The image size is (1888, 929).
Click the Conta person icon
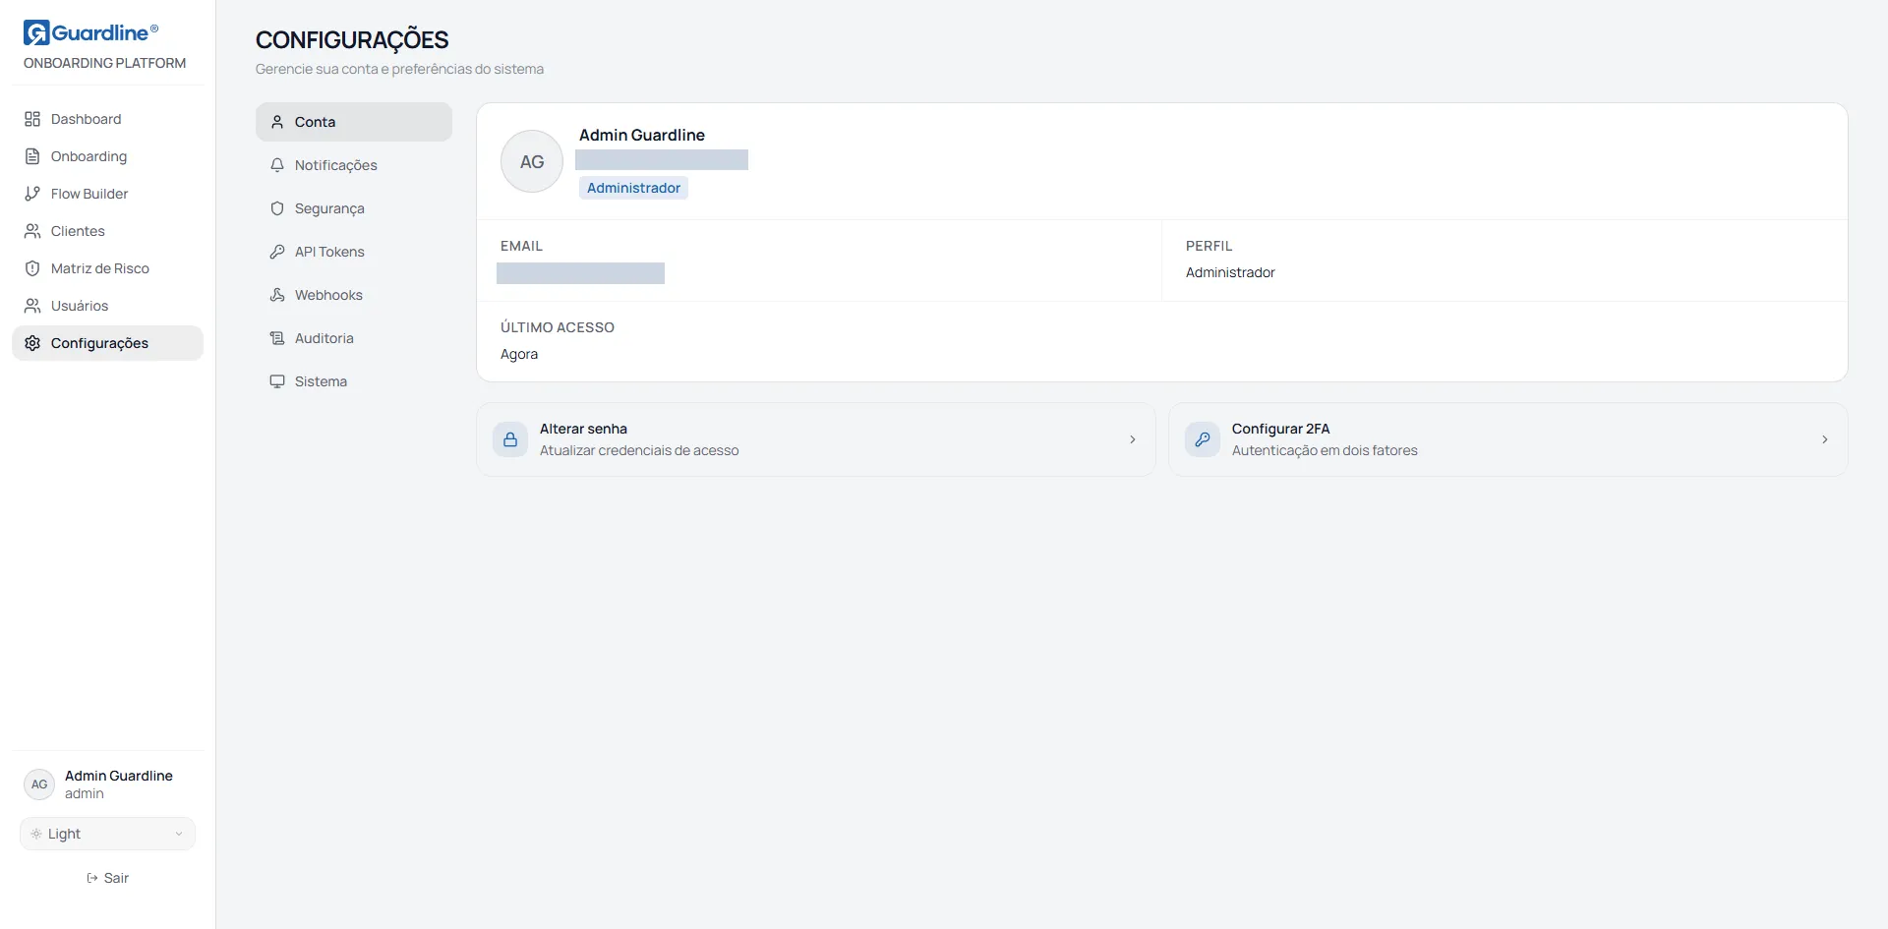277,122
